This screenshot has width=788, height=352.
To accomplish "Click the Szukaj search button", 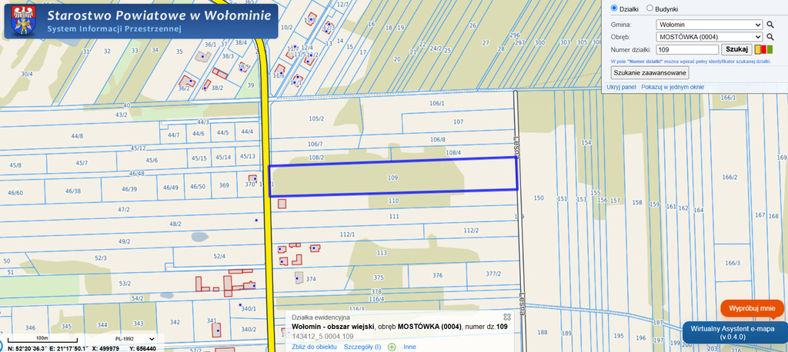I will click(736, 49).
